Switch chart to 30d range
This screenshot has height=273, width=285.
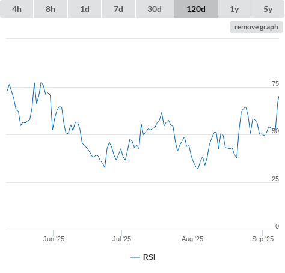[155, 9]
